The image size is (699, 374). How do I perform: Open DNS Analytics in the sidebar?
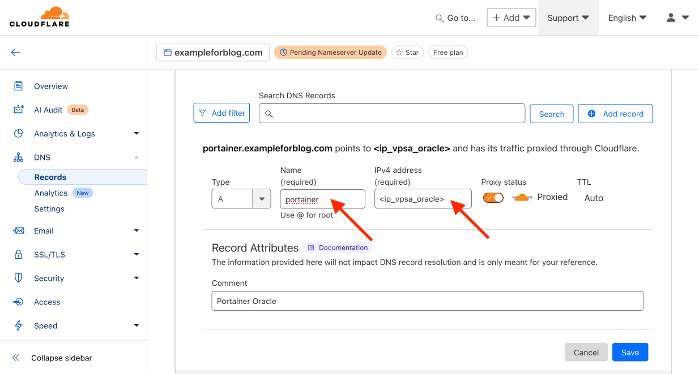point(51,193)
